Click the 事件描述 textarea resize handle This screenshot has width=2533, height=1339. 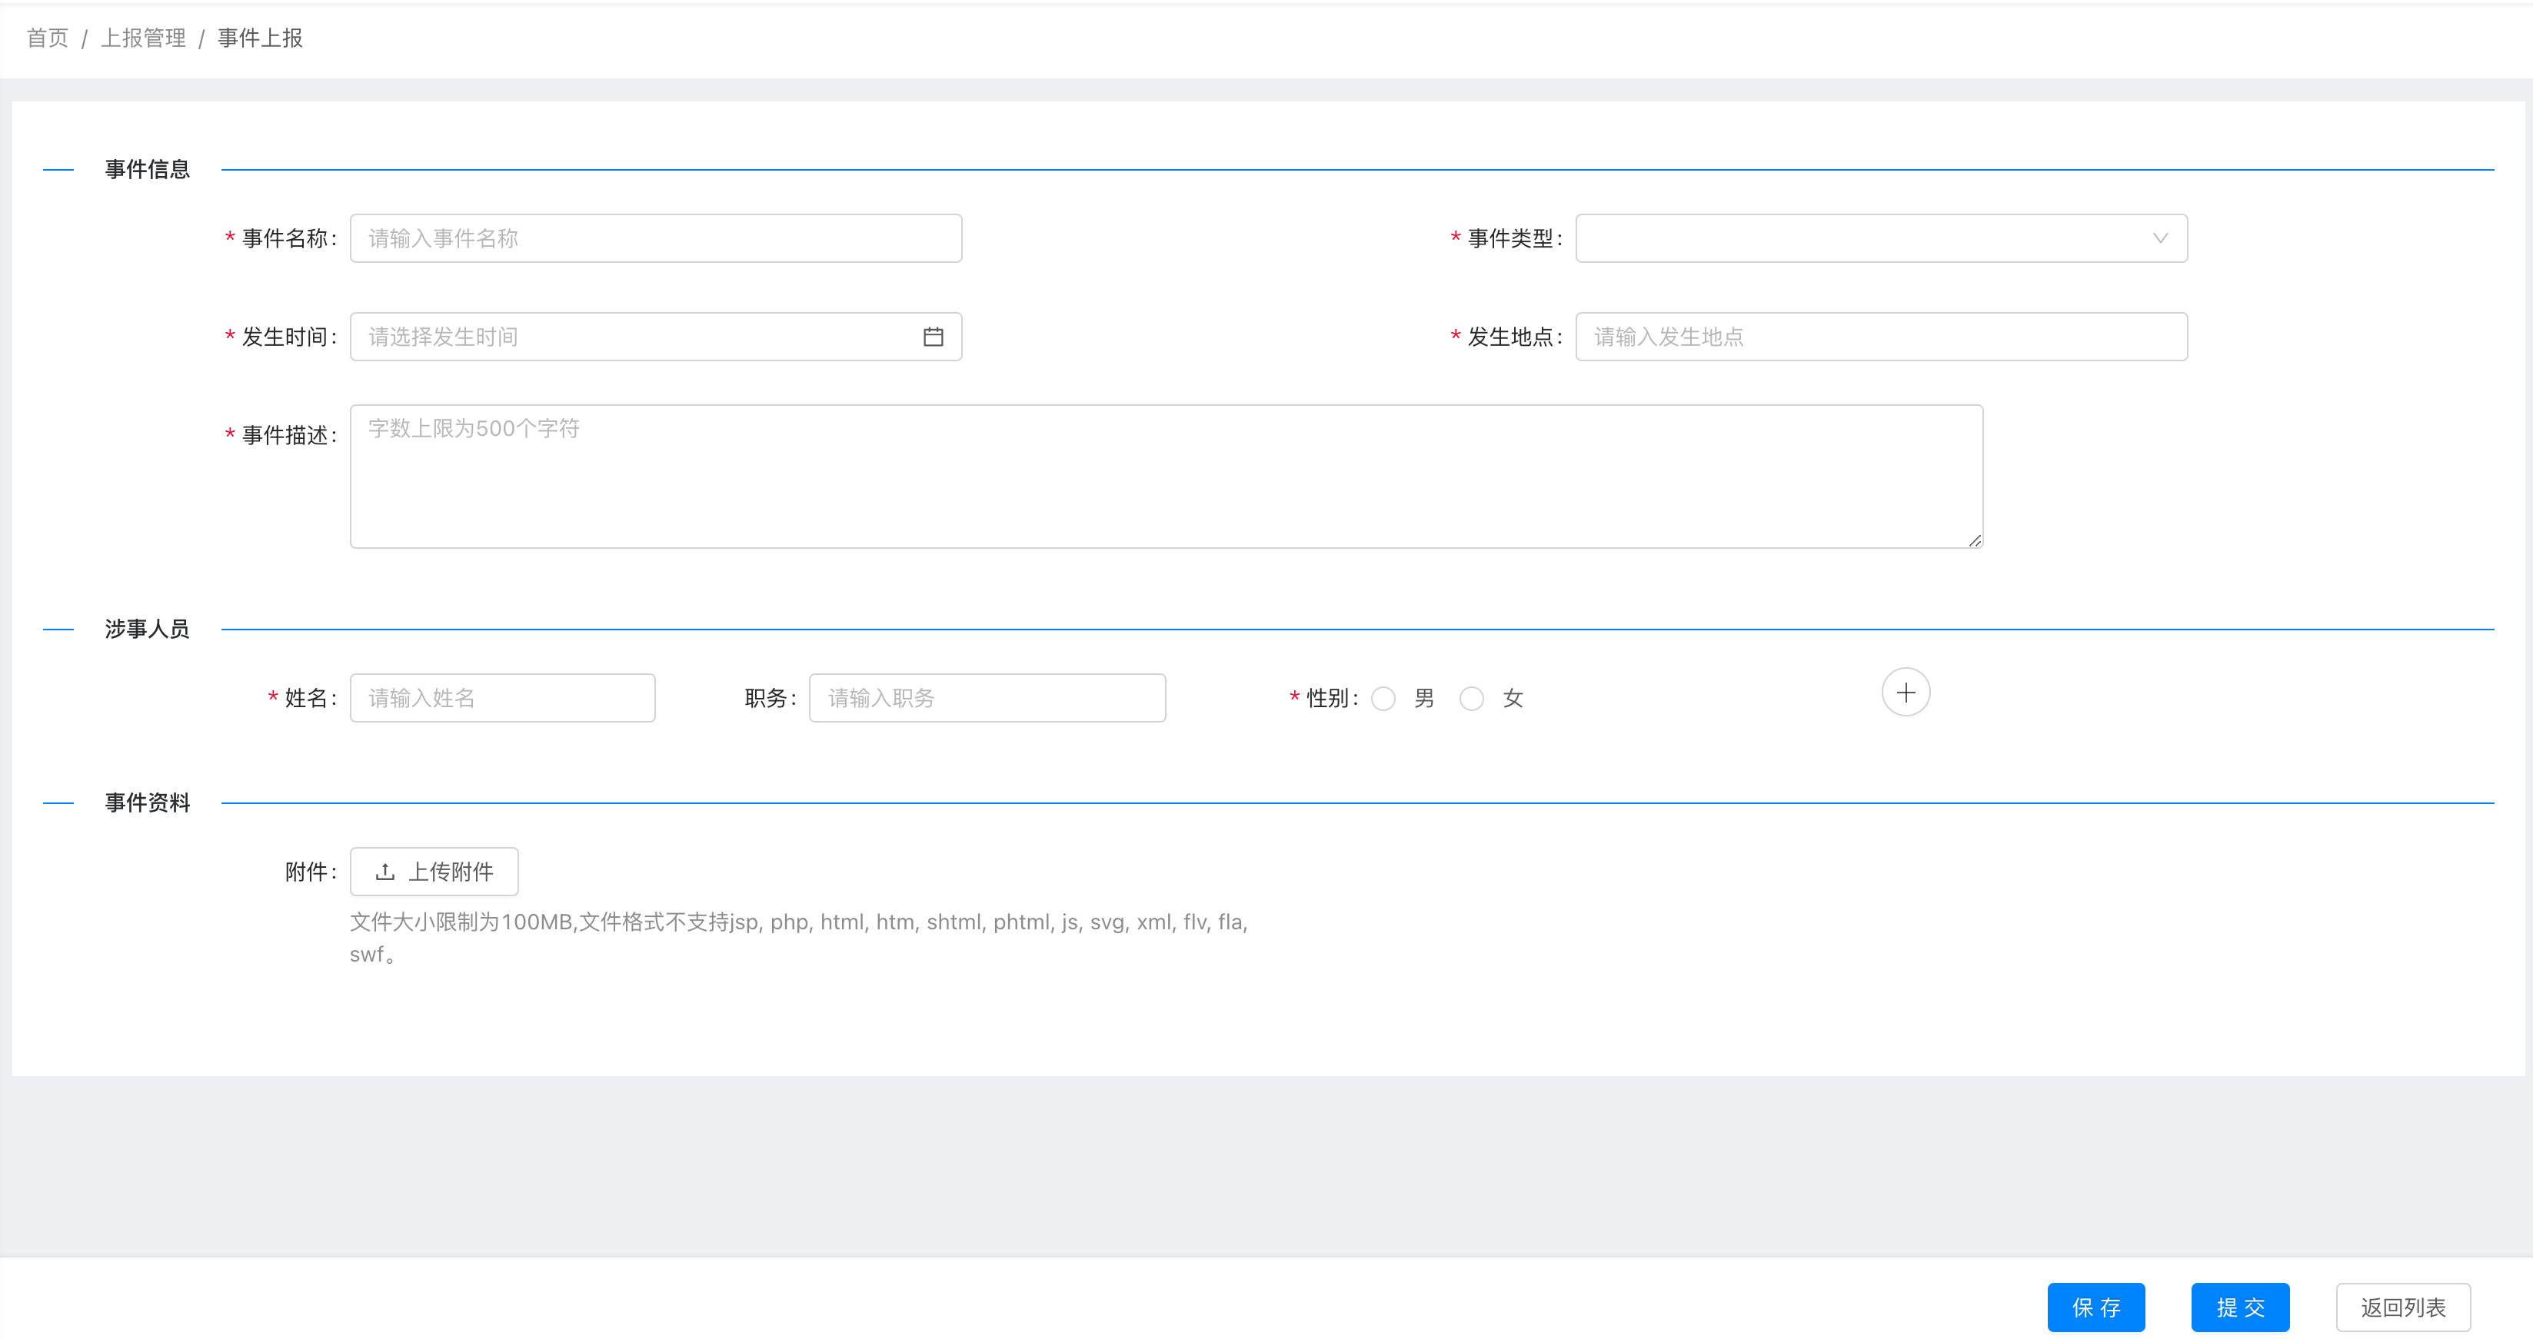pyautogui.click(x=1975, y=540)
